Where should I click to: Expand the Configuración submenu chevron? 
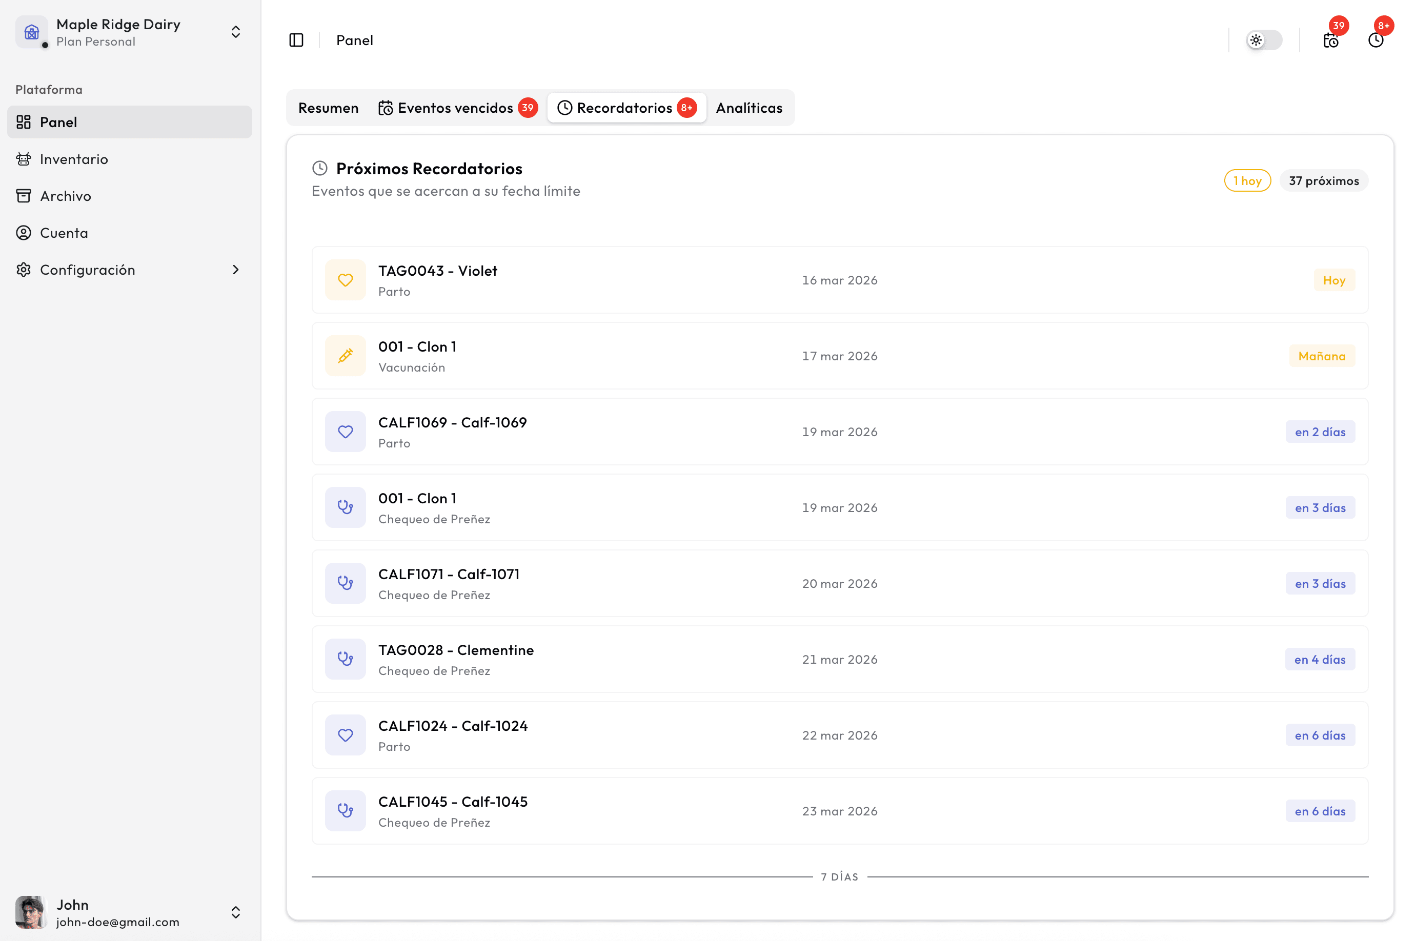pyautogui.click(x=236, y=270)
